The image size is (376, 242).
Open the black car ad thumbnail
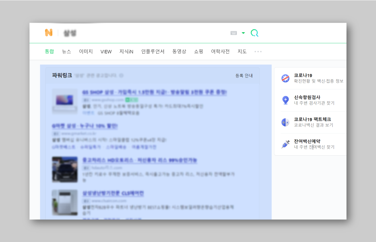tap(65, 169)
